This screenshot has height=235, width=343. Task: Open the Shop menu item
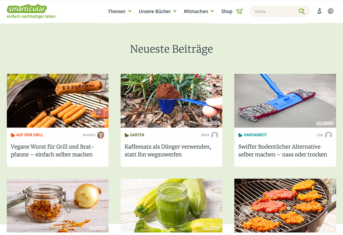[227, 11]
